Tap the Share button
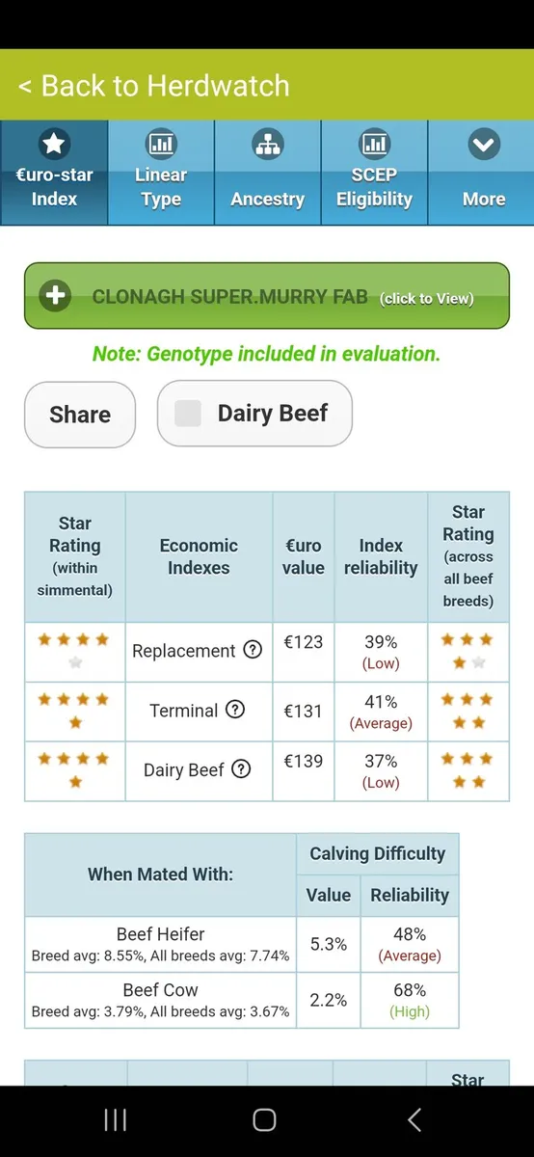 tap(80, 415)
